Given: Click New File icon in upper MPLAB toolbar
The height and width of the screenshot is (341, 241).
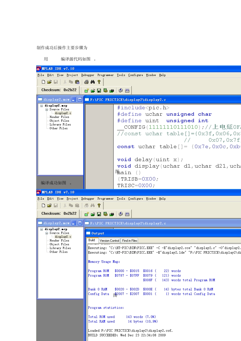Looking at the screenshot, I should pyautogui.click(x=43, y=82).
